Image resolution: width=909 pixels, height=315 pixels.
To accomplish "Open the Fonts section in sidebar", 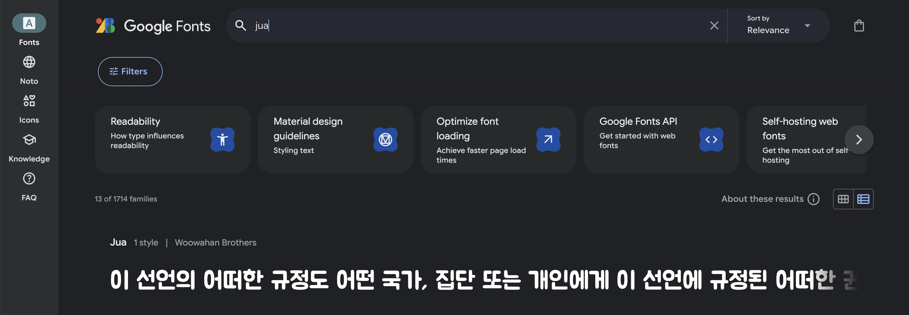I will point(29,30).
